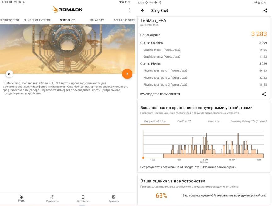276x206 pixels.
Task: Tap Graphics test 1 row
Action: (x=203, y=50)
